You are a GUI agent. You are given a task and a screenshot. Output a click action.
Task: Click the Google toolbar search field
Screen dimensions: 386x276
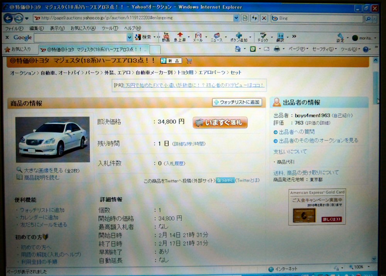pyautogui.click(x=81, y=38)
